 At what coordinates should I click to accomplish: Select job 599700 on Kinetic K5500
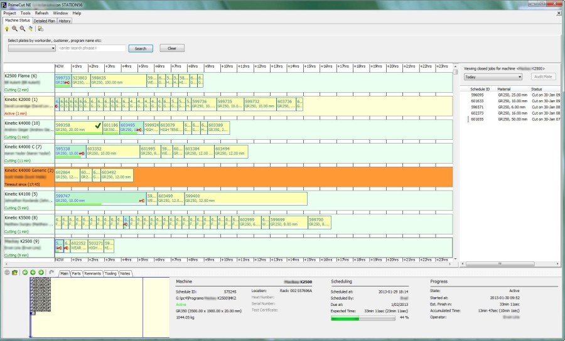[320, 222]
